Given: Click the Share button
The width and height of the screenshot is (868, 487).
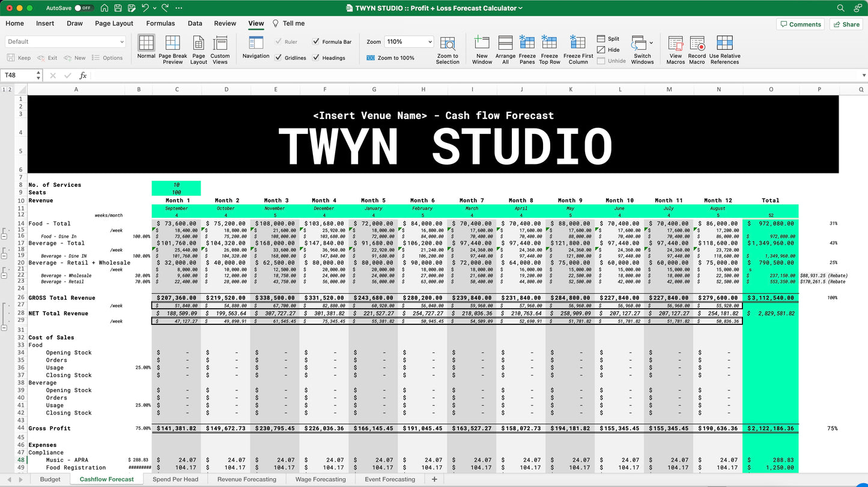Looking at the screenshot, I should click(846, 24).
